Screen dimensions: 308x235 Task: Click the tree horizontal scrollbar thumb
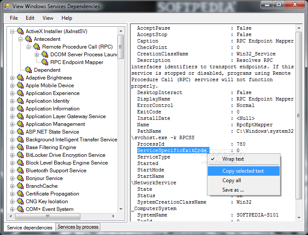click(48, 216)
